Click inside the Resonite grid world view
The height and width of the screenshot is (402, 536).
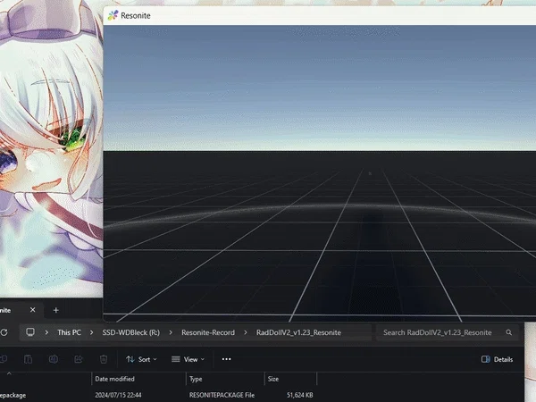(x=320, y=173)
